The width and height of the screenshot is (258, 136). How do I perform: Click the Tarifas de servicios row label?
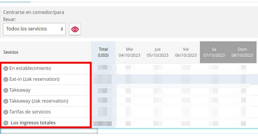tap(30, 112)
